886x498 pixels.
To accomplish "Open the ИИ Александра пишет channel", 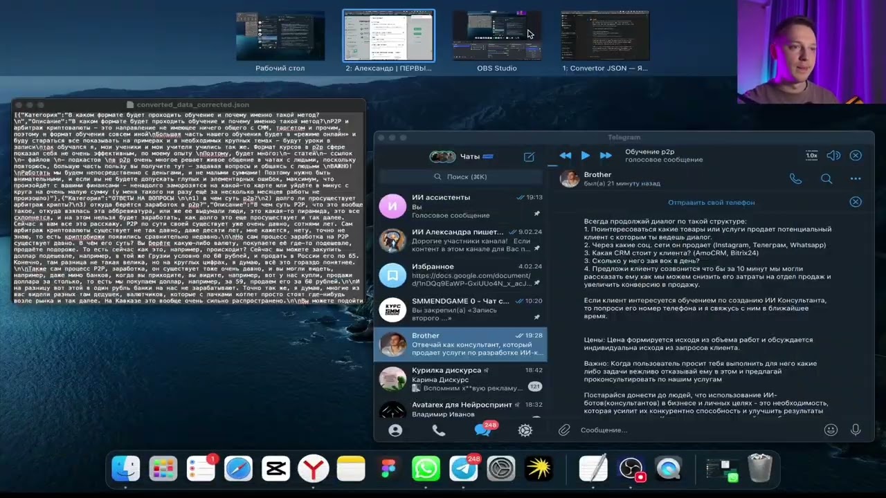I will point(460,241).
